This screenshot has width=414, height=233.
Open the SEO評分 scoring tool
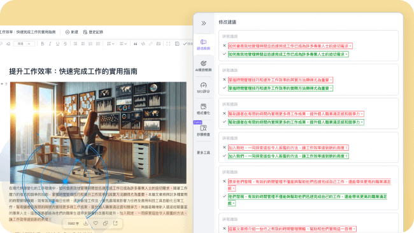pos(203,88)
